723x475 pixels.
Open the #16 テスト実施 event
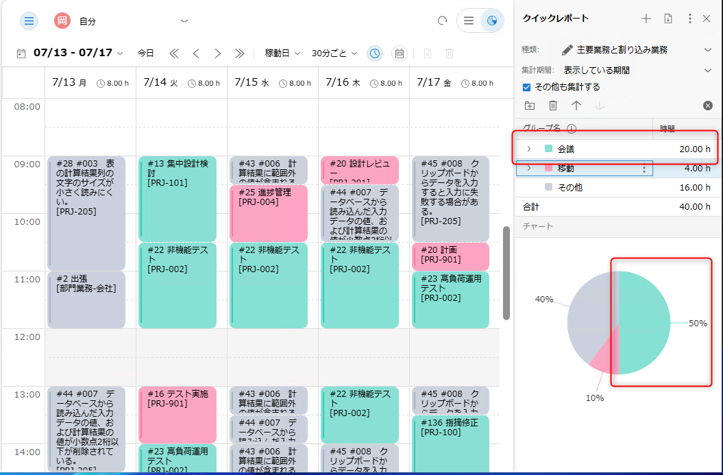click(x=177, y=415)
